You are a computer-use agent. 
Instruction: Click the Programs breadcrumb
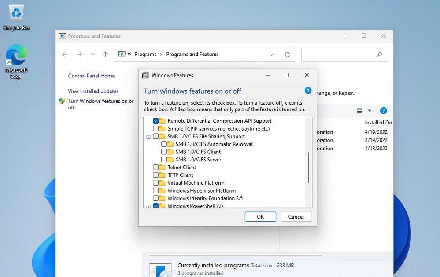click(x=145, y=55)
